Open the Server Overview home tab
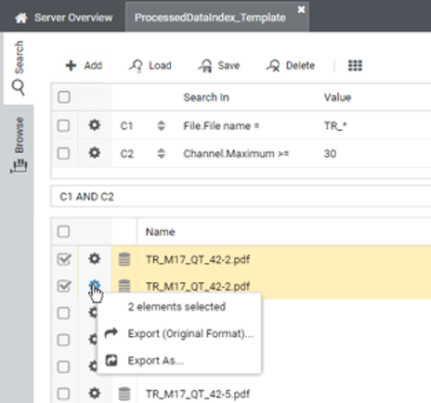Screen dimensions: 431x403 (x=64, y=18)
